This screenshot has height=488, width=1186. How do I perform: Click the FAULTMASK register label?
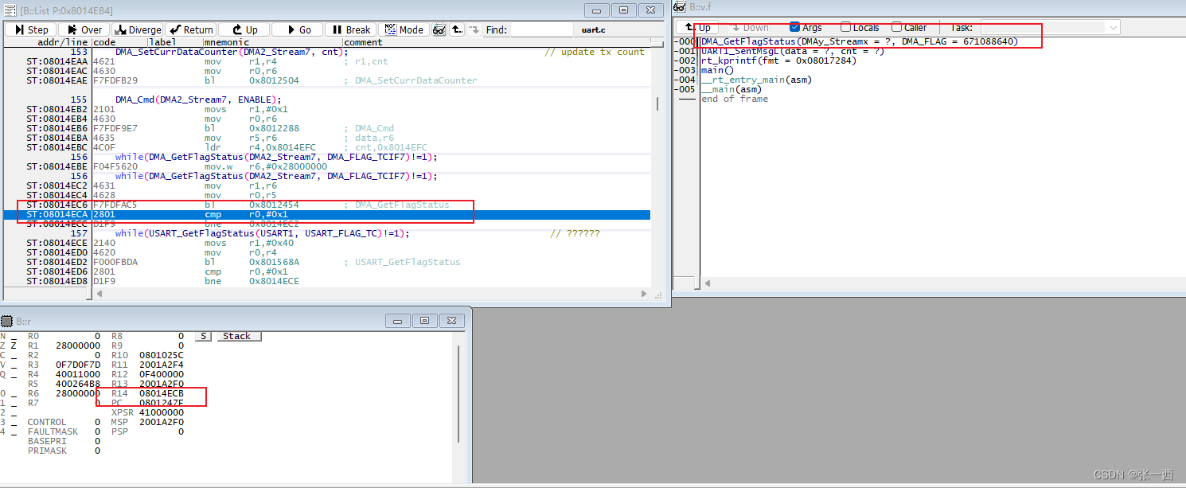pos(53,431)
